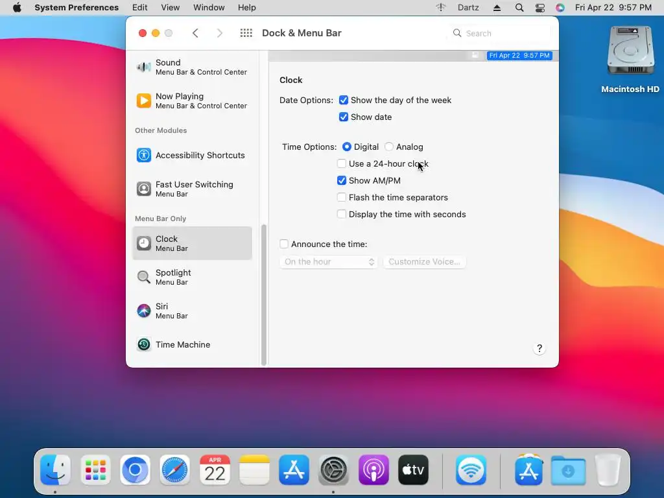Open Launchpad from the Dock
Screen dimensions: 664x498
[95, 469]
